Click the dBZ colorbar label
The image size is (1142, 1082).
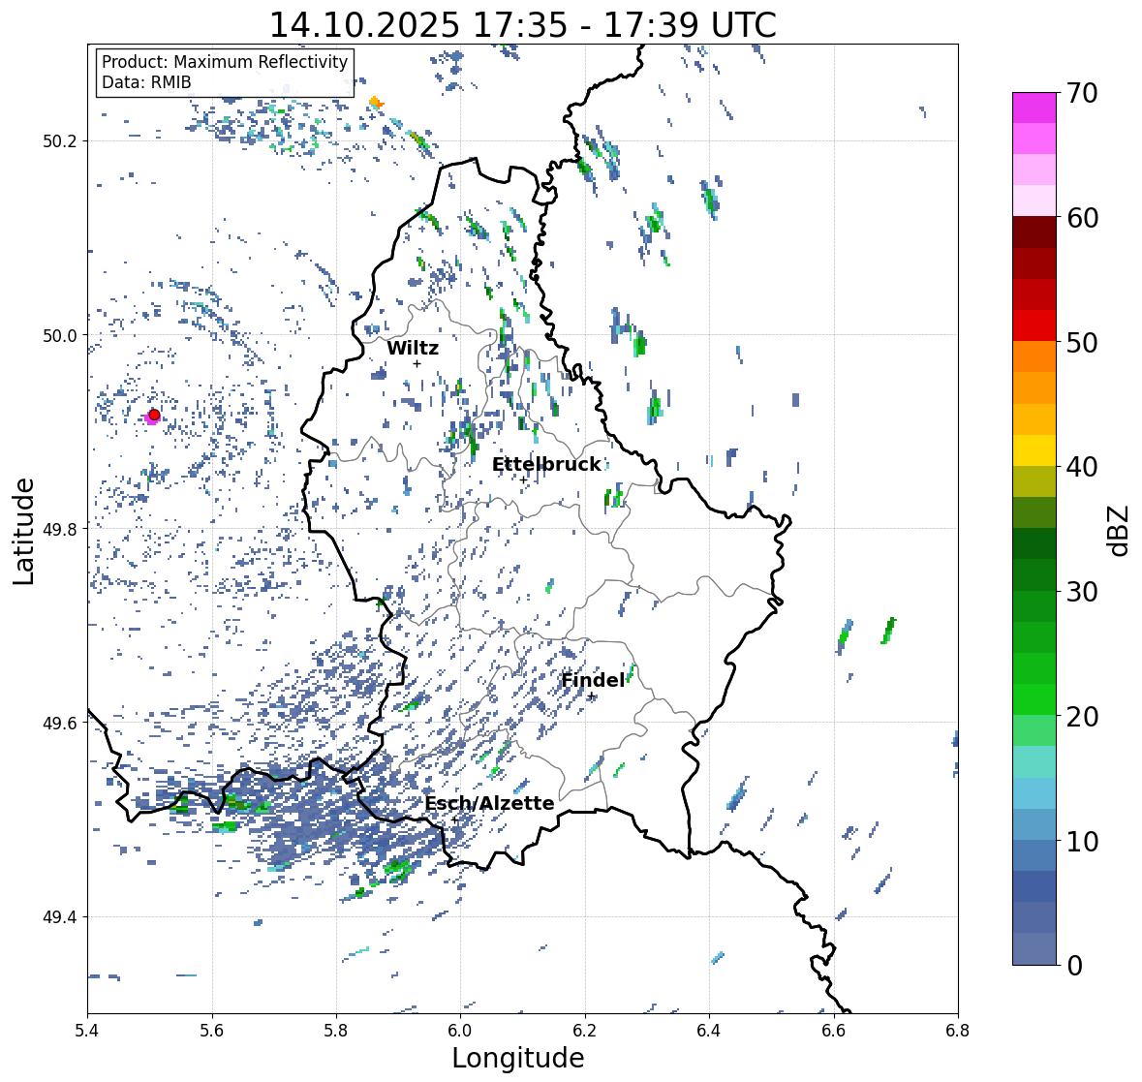pos(1120,530)
